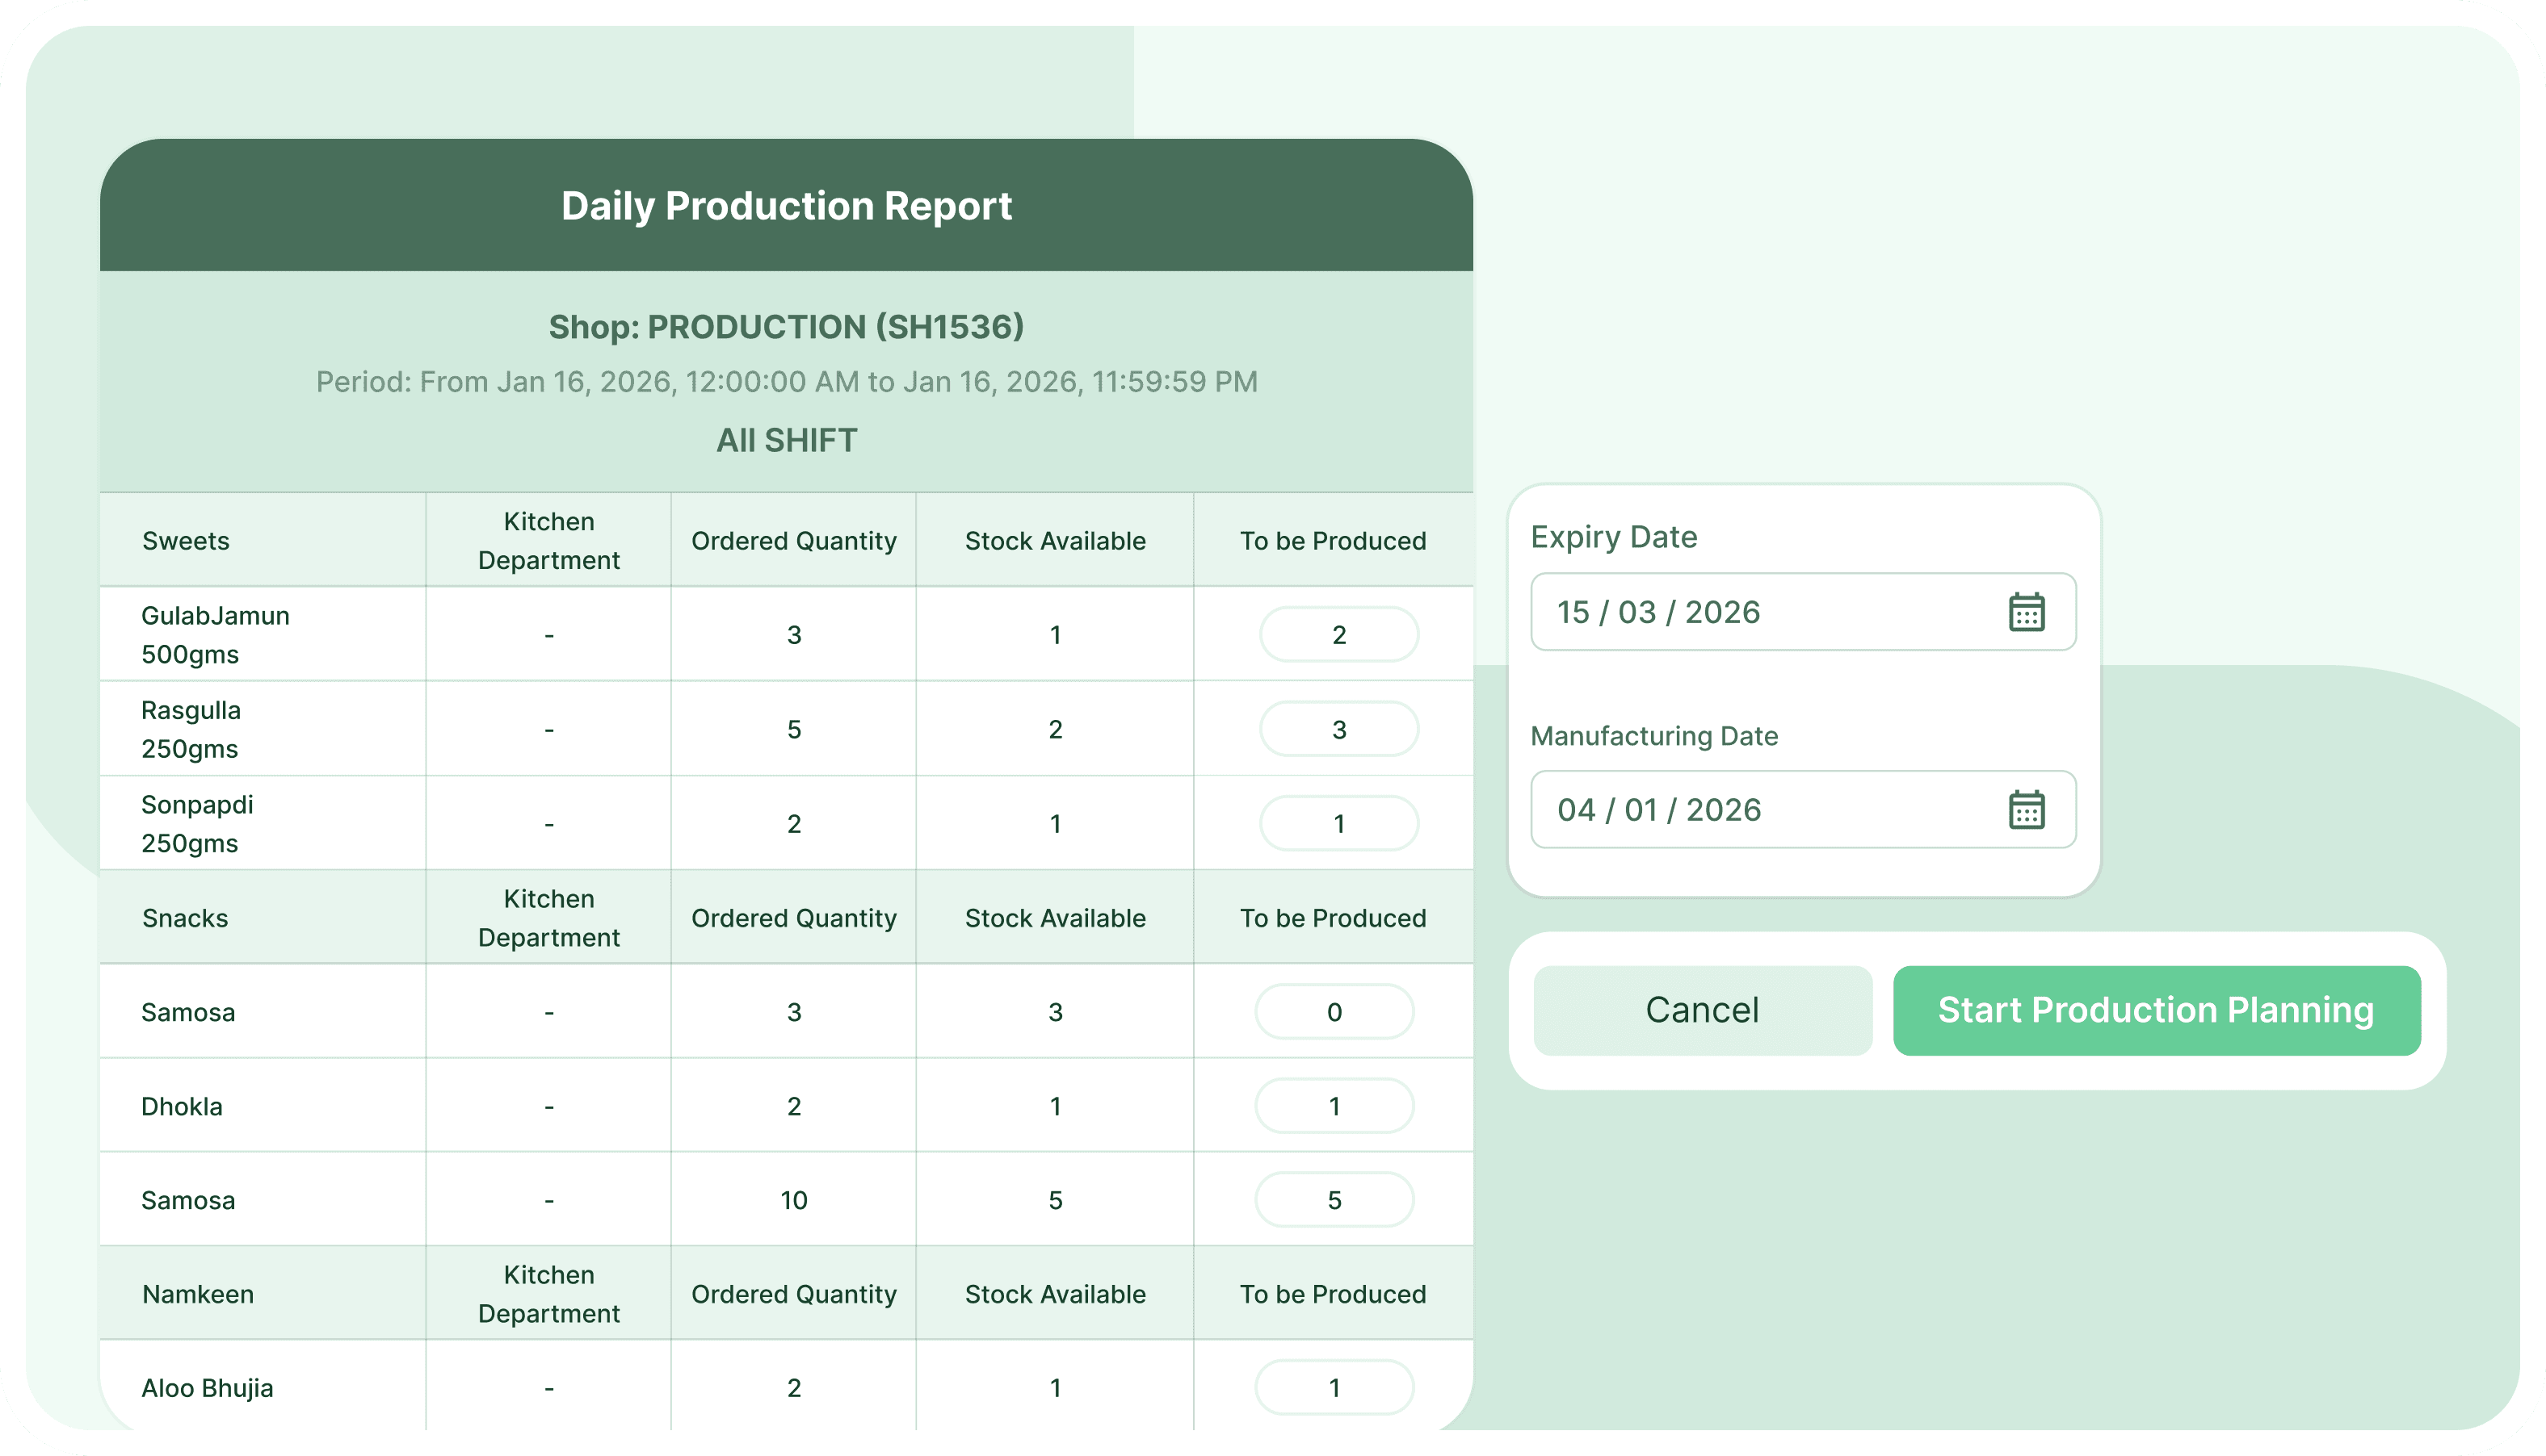Select the Namkeen section header
This screenshot has width=2546, height=1456.
coord(197,1293)
